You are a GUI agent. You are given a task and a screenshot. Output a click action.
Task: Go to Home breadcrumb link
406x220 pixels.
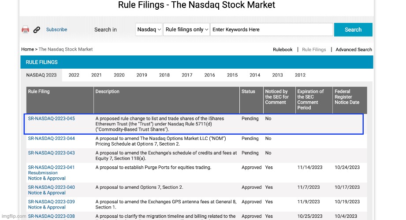coord(27,49)
